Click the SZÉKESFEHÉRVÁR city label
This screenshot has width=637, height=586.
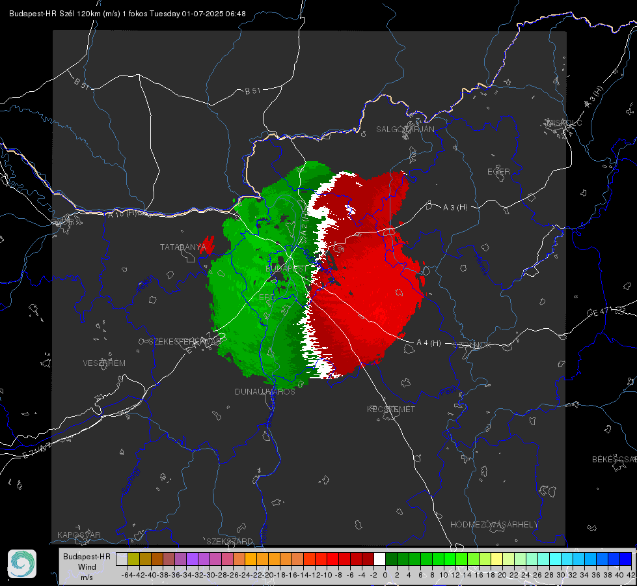[x=184, y=342]
